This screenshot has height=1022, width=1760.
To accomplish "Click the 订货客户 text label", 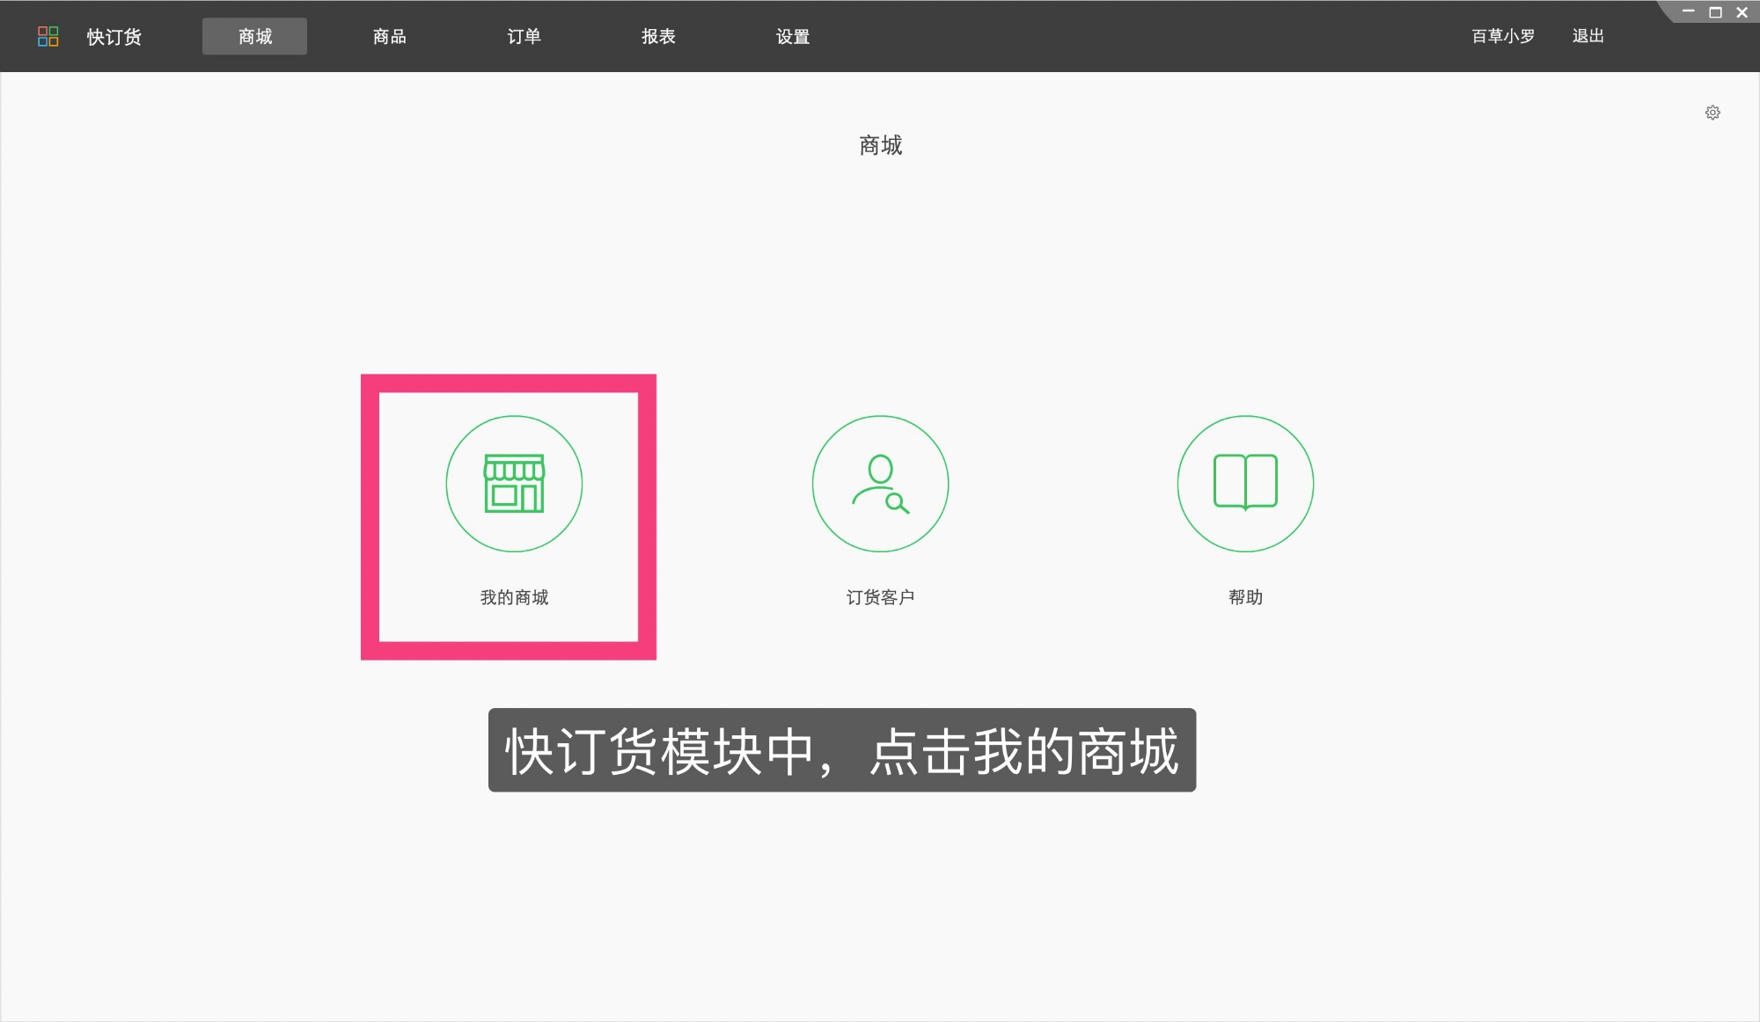I will click(x=880, y=597).
